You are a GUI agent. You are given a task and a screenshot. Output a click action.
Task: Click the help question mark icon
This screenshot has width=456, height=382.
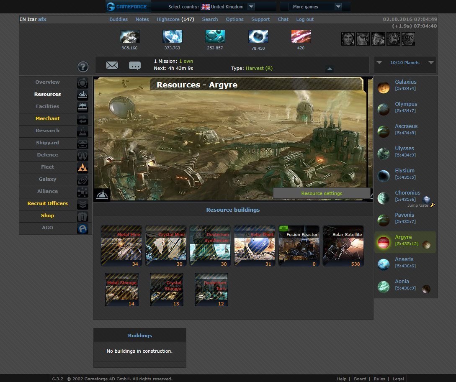pyautogui.click(x=83, y=67)
